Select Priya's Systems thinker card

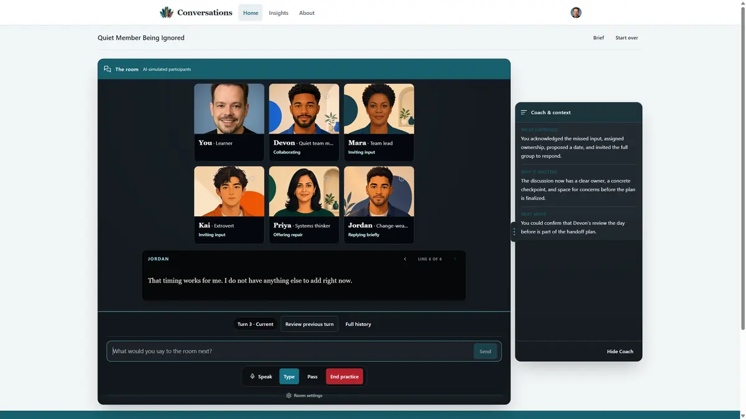point(304,205)
